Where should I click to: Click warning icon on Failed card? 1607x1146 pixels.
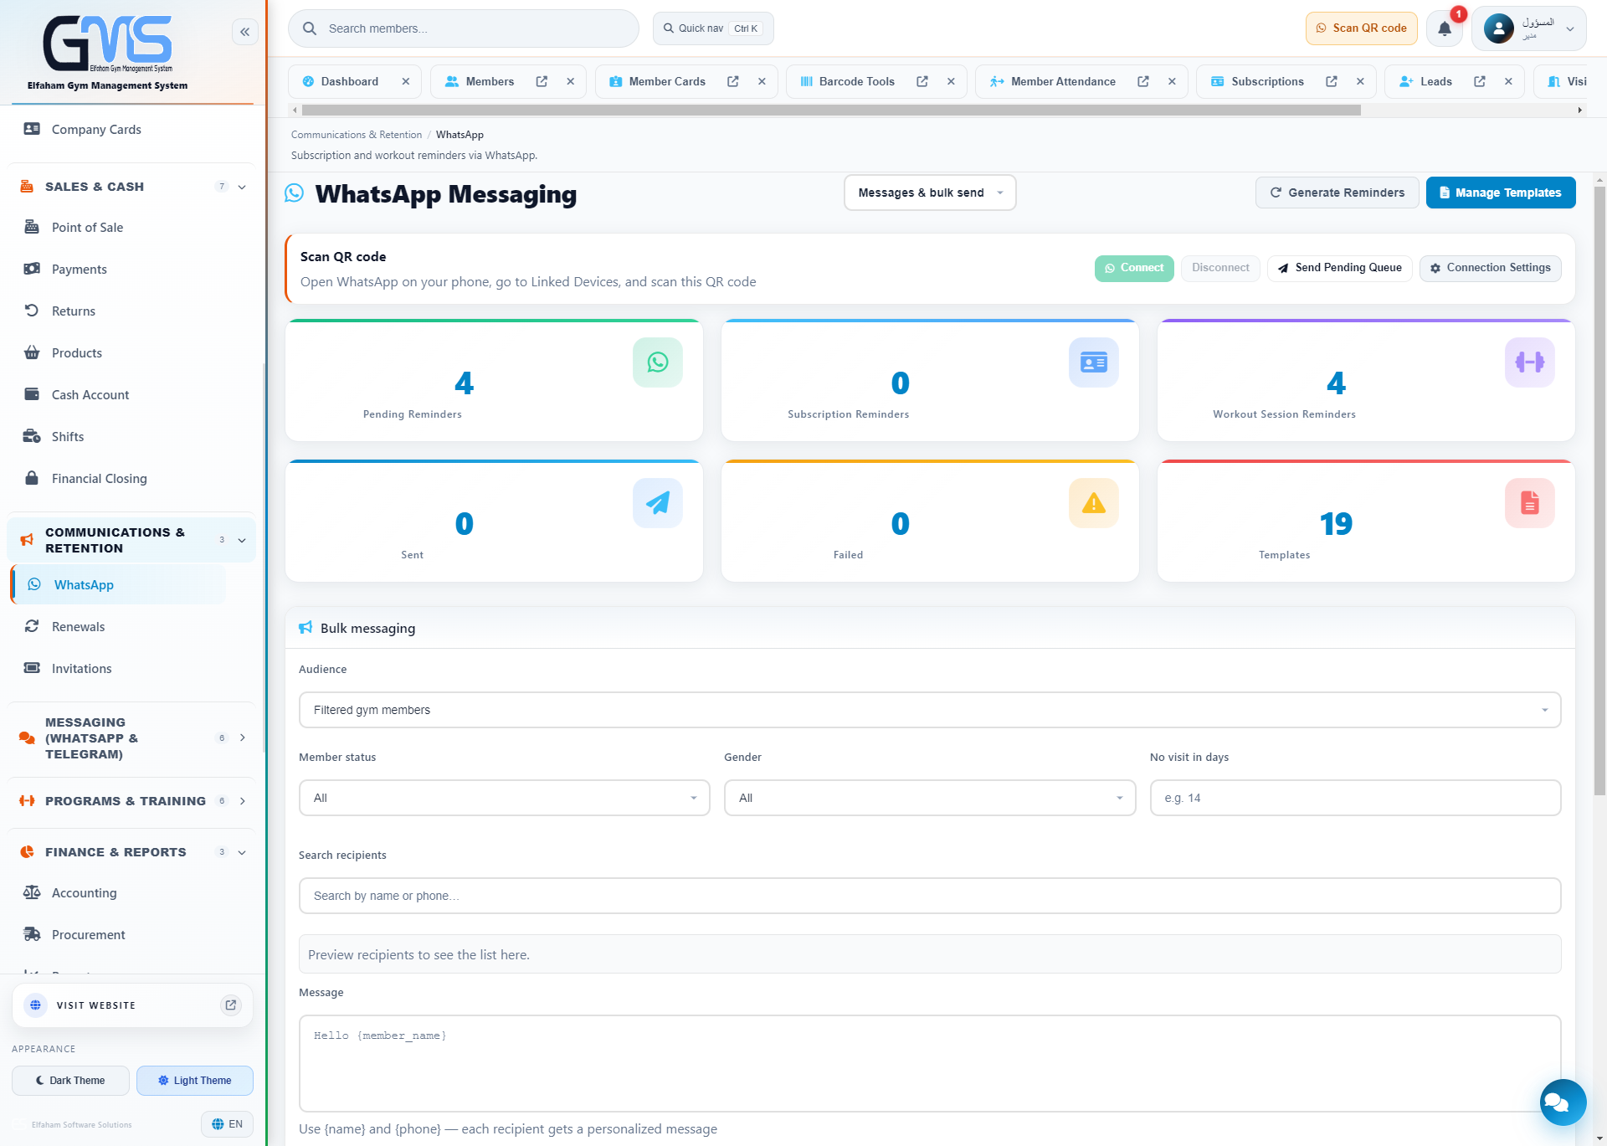pos(1094,503)
